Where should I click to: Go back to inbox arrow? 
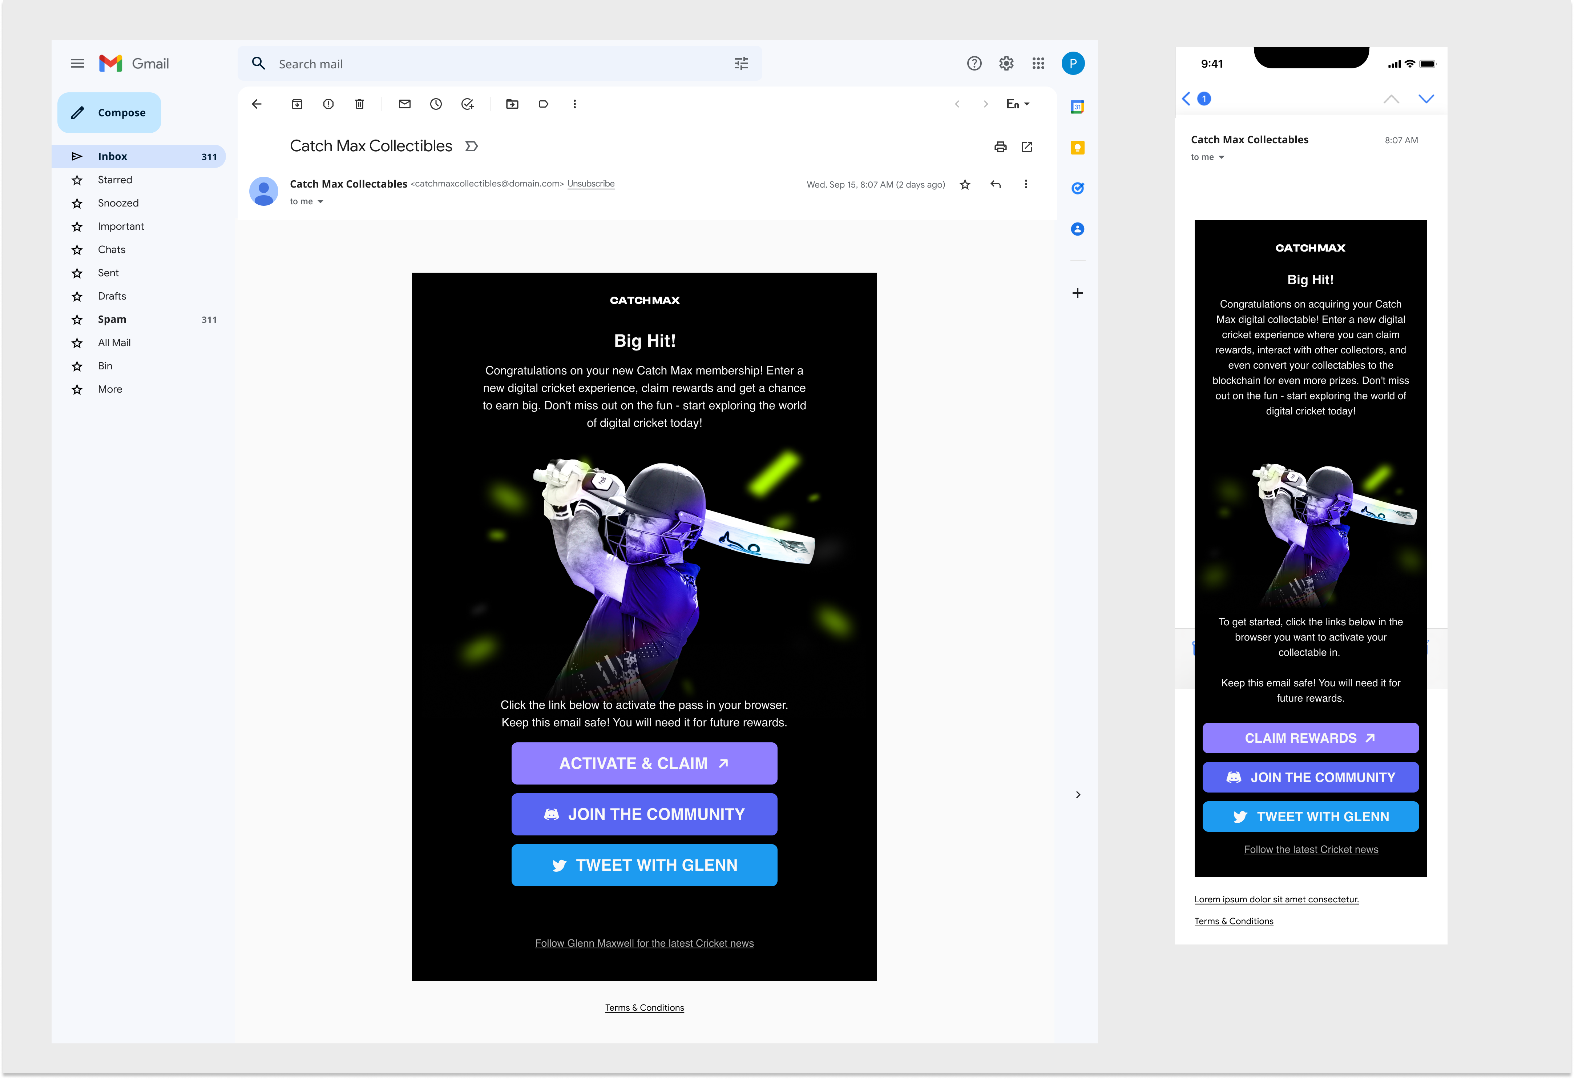pos(257,104)
